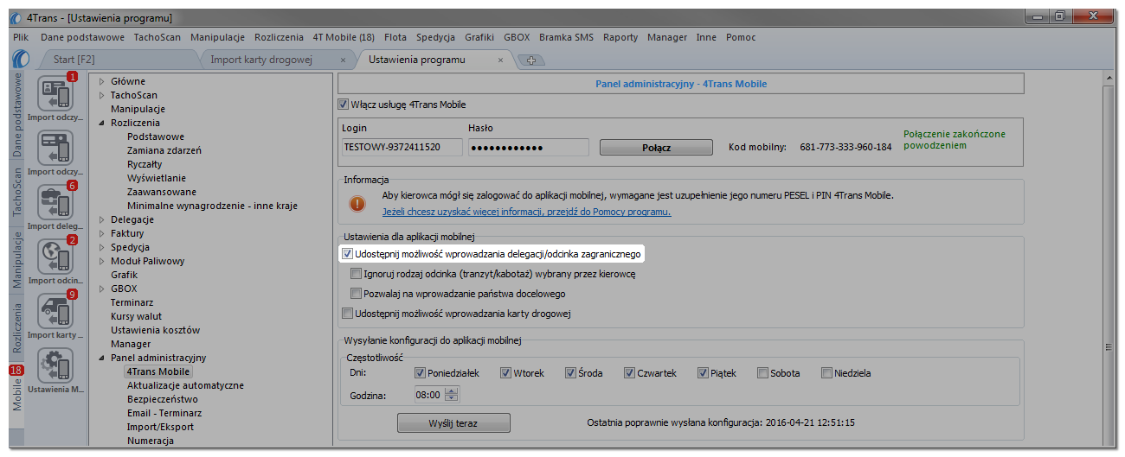
Task: Open the Bramka SMS menu
Action: (567, 37)
